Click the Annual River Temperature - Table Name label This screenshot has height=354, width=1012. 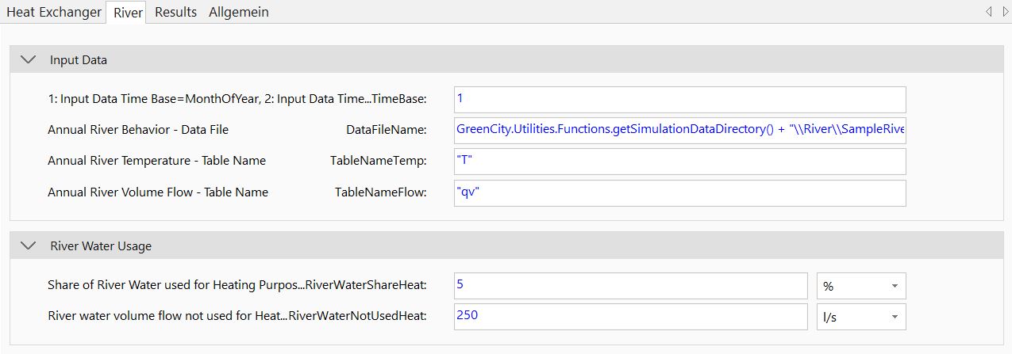156,161
